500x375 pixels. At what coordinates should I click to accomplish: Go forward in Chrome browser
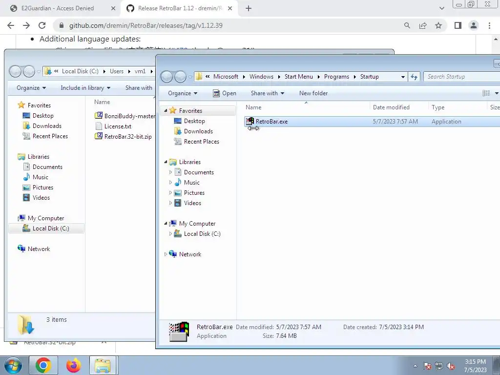click(x=26, y=25)
